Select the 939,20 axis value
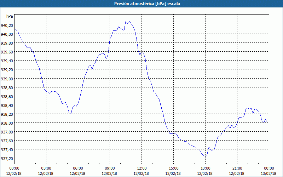 coord(7,70)
